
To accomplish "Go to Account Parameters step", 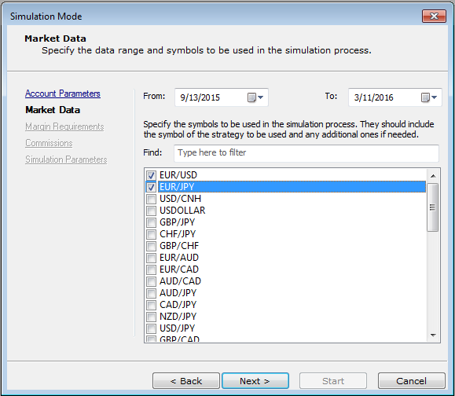I will pyautogui.click(x=63, y=93).
